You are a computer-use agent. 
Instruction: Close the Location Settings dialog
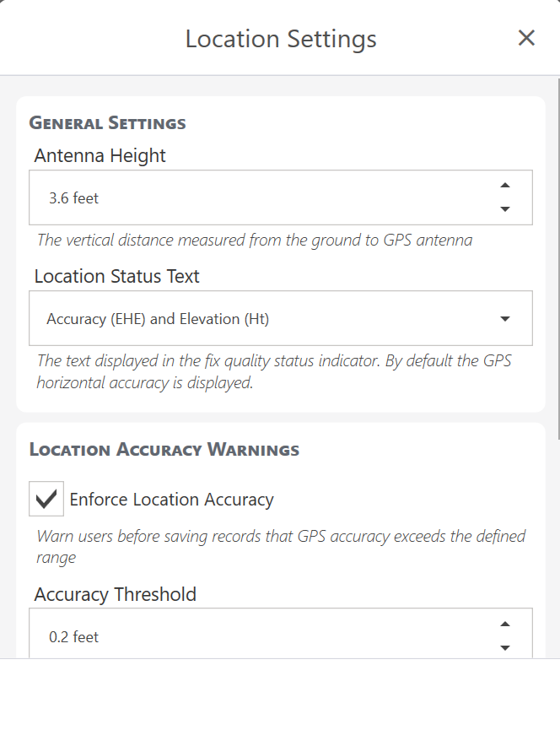click(526, 38)
